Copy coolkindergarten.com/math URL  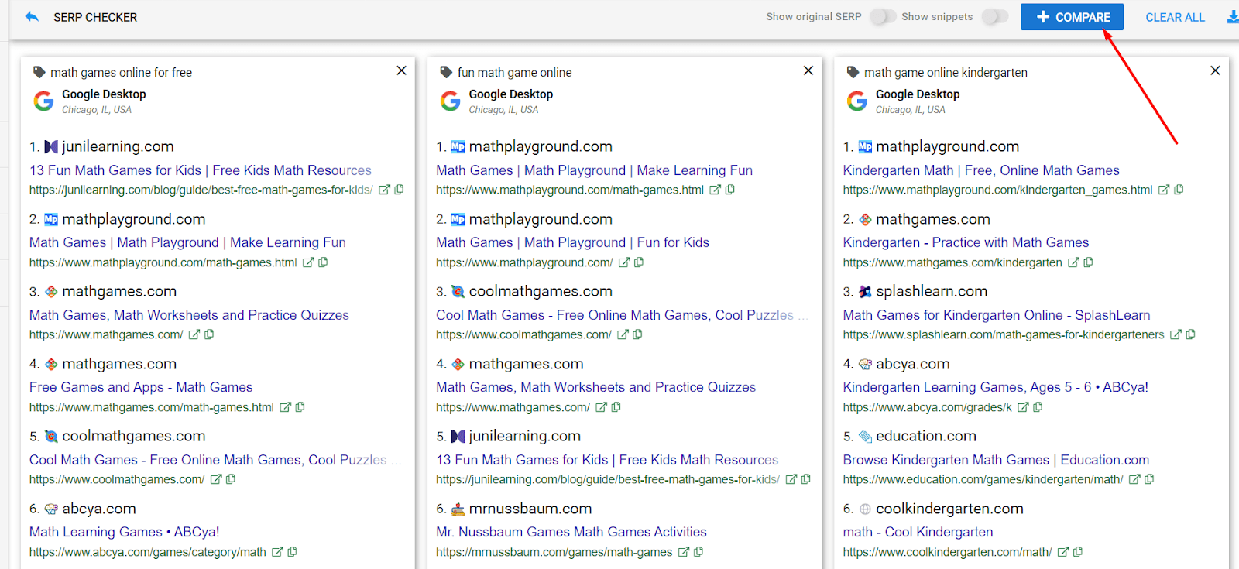coord(1078,552)
